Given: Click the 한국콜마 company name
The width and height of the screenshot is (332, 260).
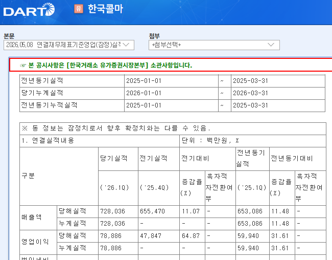Looking at the screenshot, I should click(x=105, y=9).
